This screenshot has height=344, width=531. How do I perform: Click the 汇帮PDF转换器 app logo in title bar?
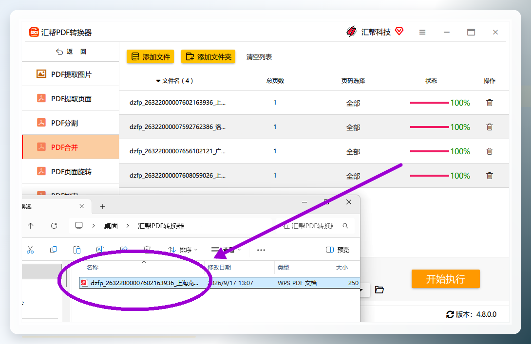pos(34,32)
